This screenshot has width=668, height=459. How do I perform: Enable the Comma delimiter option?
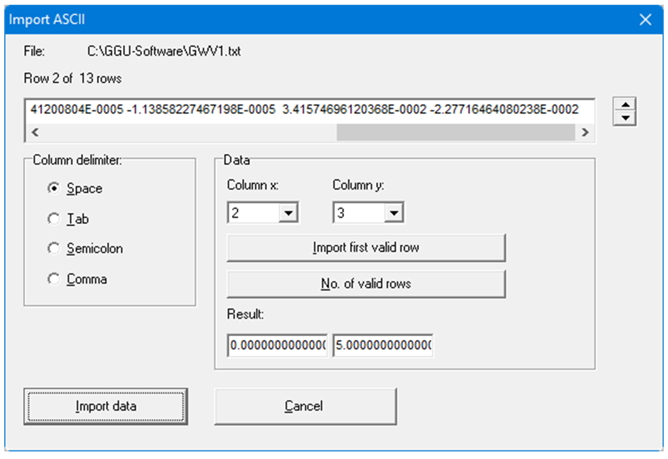tap(54, 279)
